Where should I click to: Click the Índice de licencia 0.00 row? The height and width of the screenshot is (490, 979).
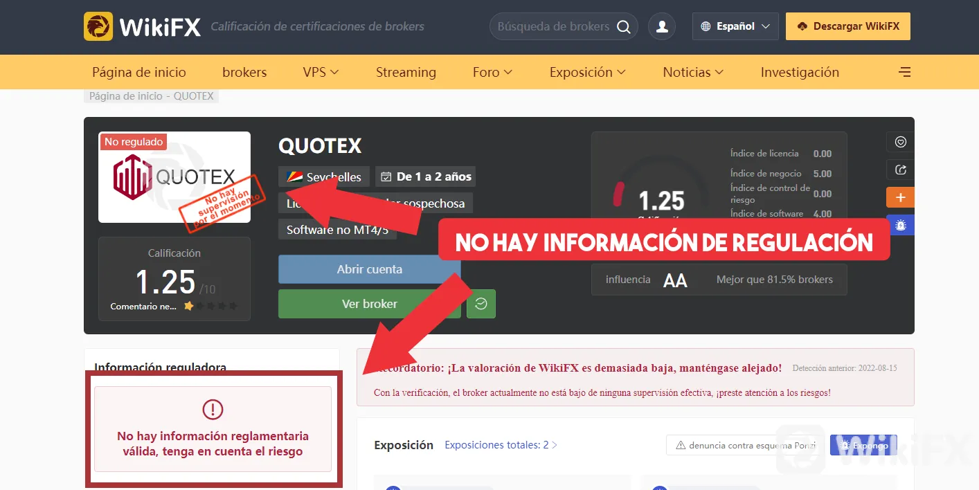click(x=781, y=154)
